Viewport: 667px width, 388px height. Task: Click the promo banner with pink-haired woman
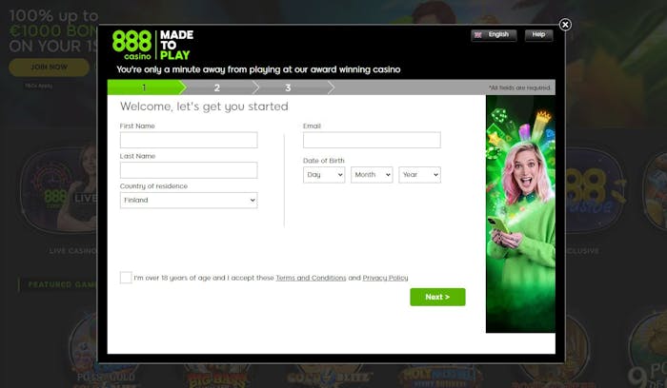[520, 214]
